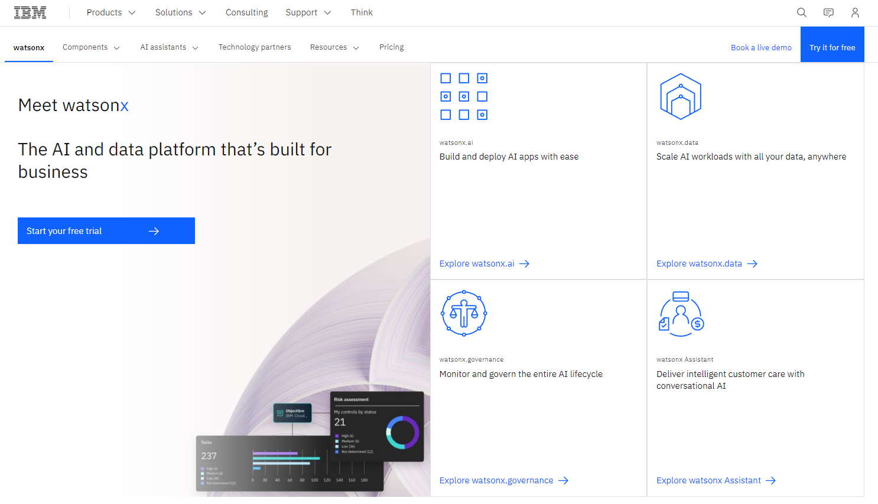Open the Support dropdown menu
The image size is (878, 504).
point(308,12)
